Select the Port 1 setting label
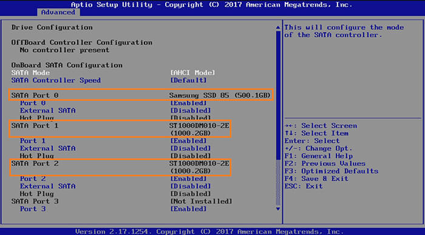The image size is (425, 235). click(x=33, y=141)
